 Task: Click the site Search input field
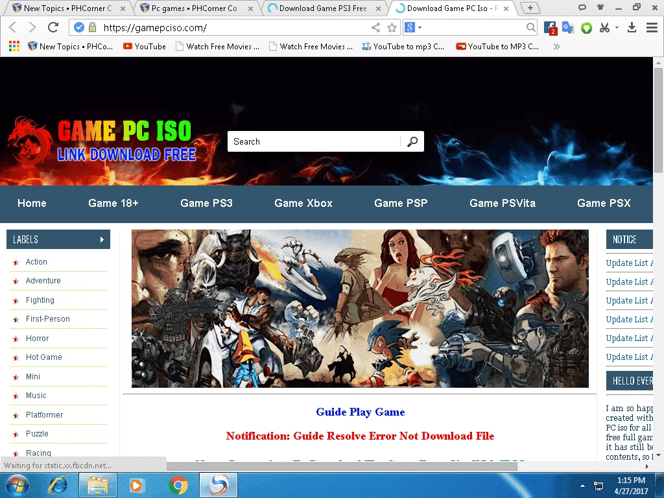point(314,141)
